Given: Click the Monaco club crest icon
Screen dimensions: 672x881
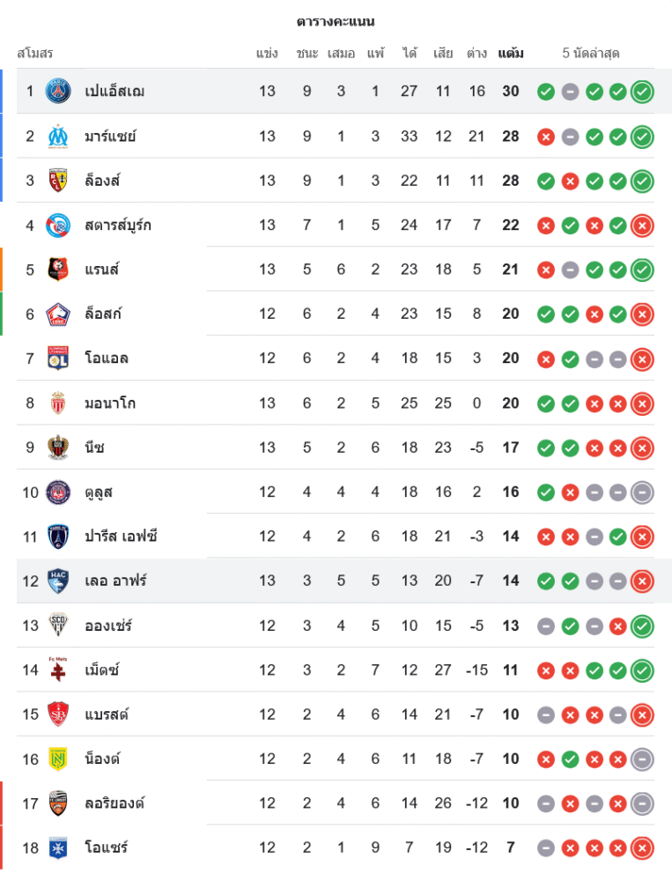Looking at the screenshot, I should (x=58, y=403).
